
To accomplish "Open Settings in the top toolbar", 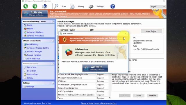I will coord(100,6).
